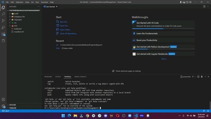
Task: Select the powershell terminal label
Action: click(x=185, y=77)
